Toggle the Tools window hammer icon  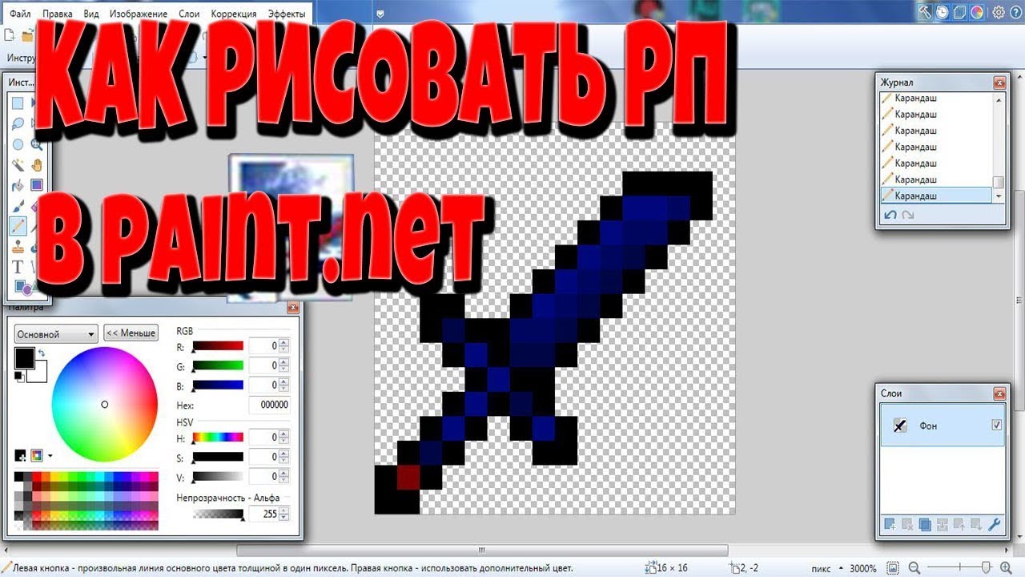pyautogui.click(x=925, y=12)
